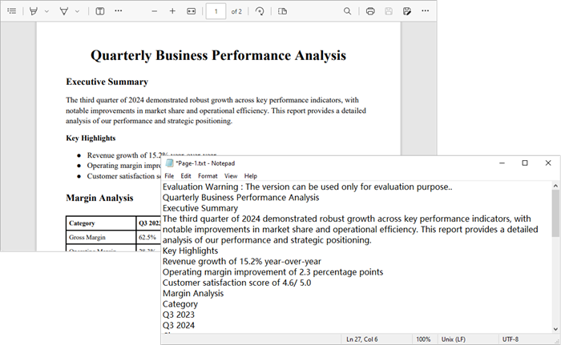This screenshot has height=345, width=561.
Task: Click the Evaluation Warning line in Notepad
Action: [308, 187]
